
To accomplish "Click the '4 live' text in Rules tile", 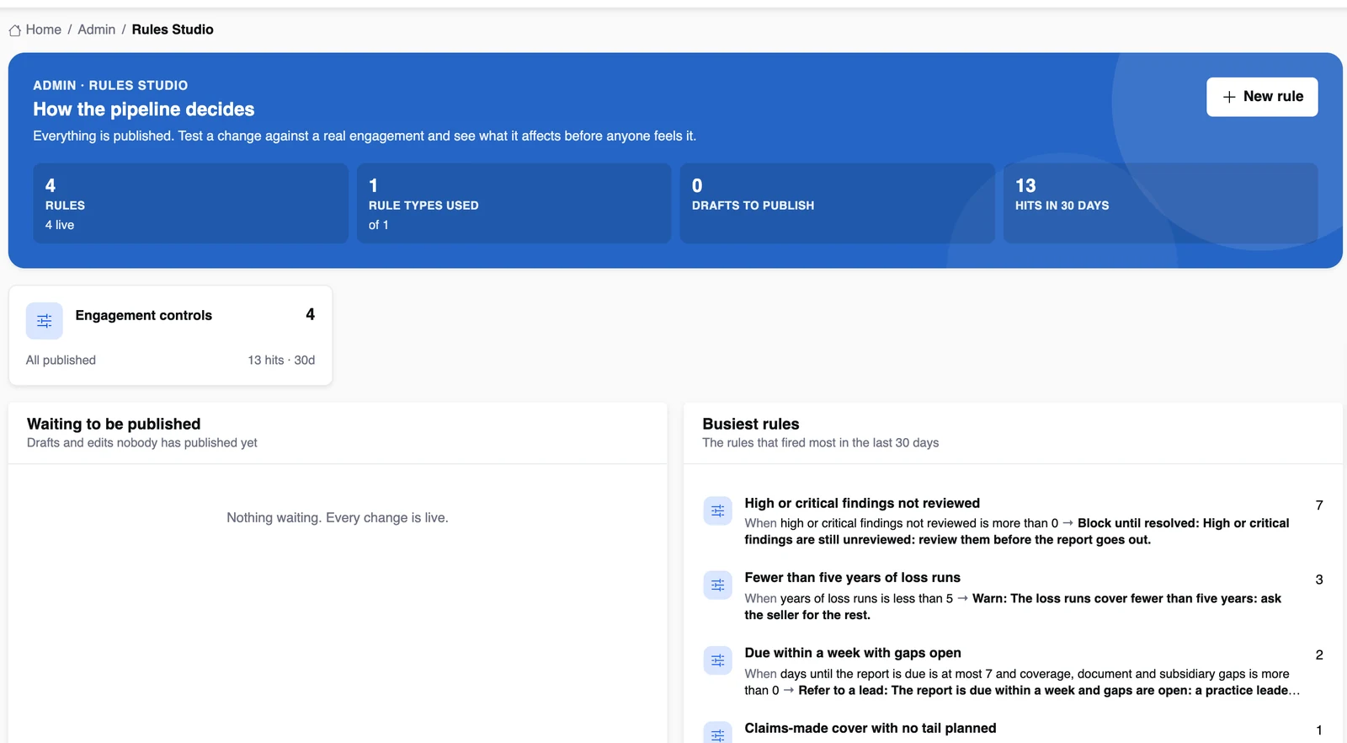I will [x=60, y=225].
